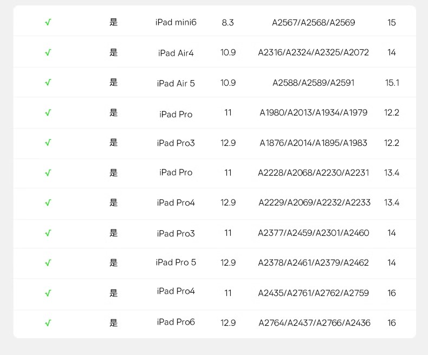Click the iPad Pro6 name

click(x=176, y=322)
